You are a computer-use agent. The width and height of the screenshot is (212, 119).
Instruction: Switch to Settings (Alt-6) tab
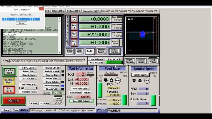[x=74, y=11]
